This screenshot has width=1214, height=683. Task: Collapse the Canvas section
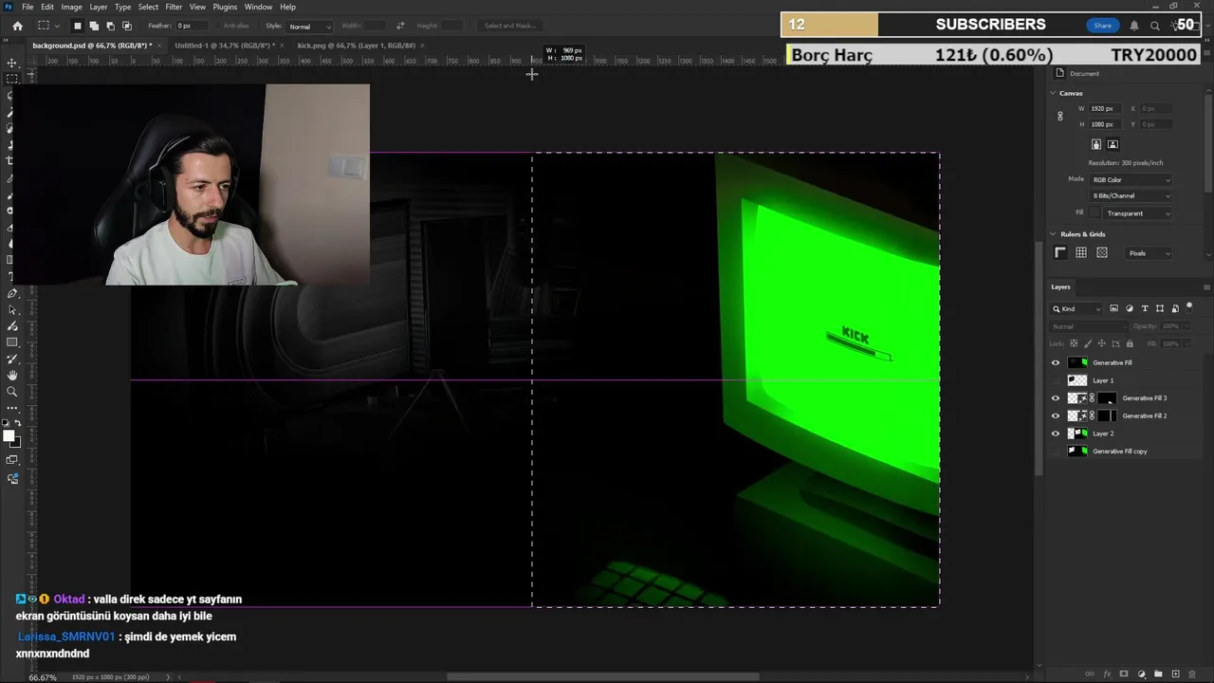click(1053, 93)
